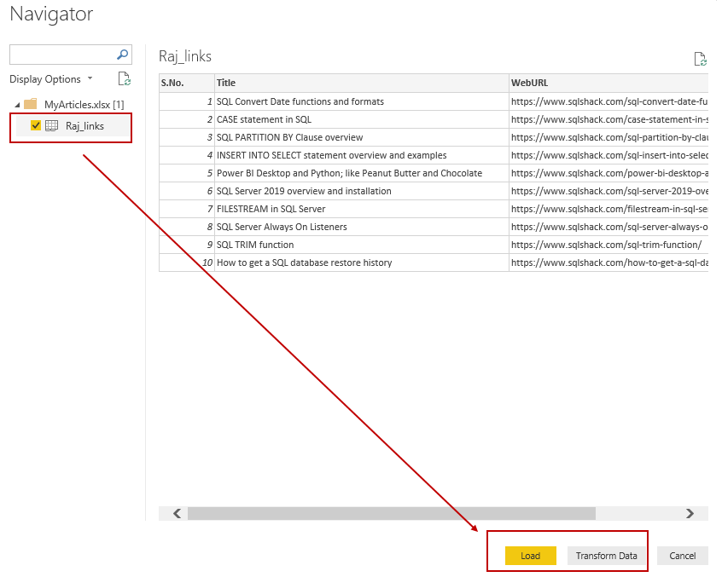The height and width of the screenshot is (577, 722).
Task: Select 'Power BI Desktop and Python' cell
Action: pyautogui.click(x=362, y=173)
